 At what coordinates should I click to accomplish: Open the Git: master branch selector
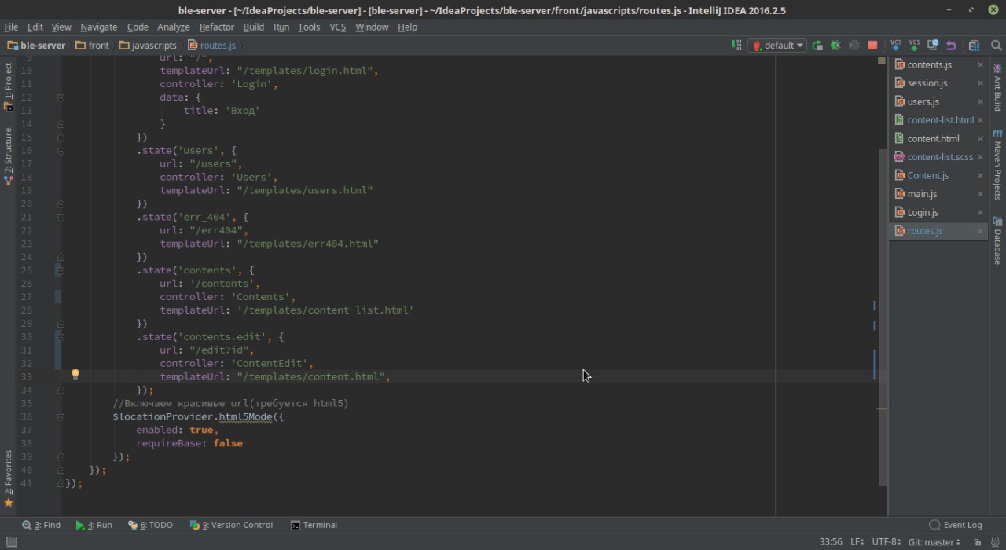coord(934,542)
